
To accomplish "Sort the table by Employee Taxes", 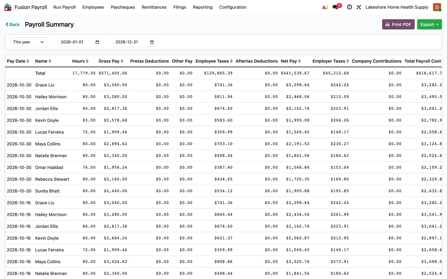I will coord(214,61).
